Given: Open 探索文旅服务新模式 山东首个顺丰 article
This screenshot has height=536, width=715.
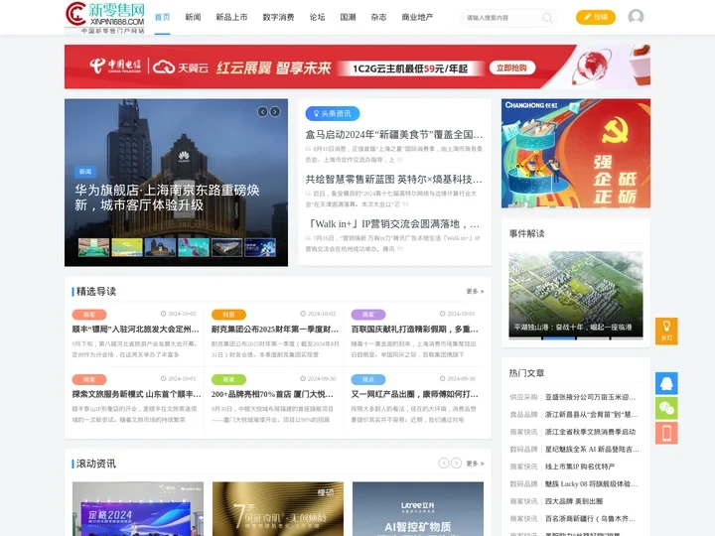Looking at the screenshot, I should tap(136, 394).
